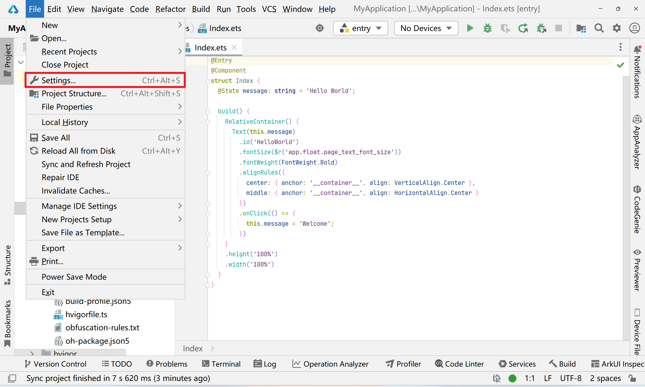Click the Apply Changes hot reload icon

(523, 28)
